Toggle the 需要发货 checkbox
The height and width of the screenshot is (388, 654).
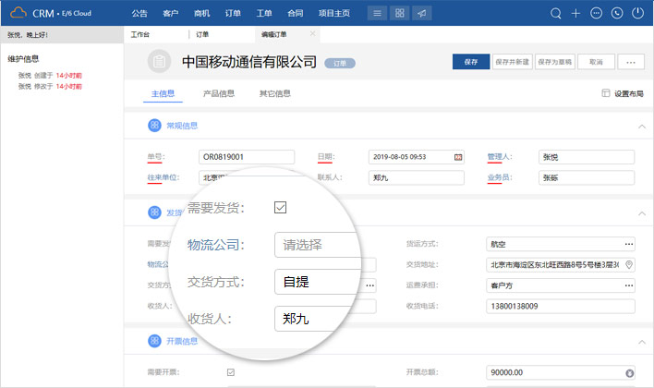pos(281,207)
